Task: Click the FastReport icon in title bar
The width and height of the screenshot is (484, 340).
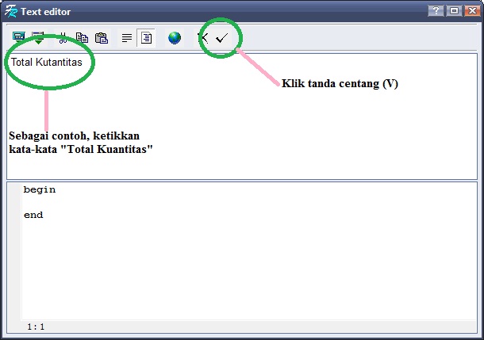Action: (11, 11)
